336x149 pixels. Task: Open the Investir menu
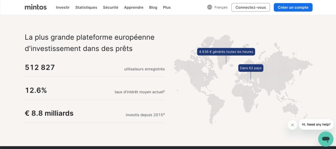click(63, 7)
